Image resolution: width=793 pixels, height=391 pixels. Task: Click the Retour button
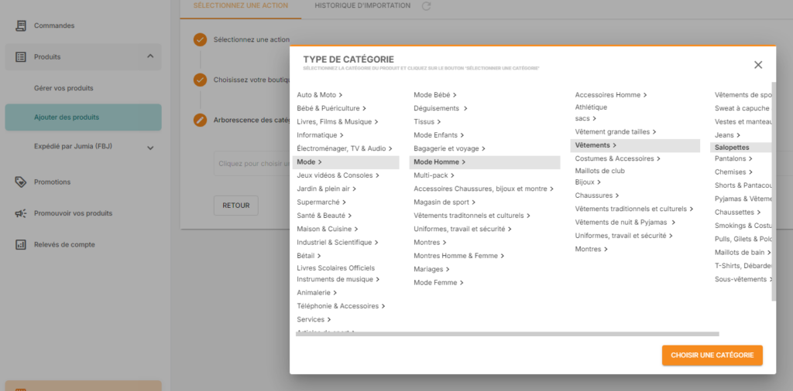click(235, 206)
